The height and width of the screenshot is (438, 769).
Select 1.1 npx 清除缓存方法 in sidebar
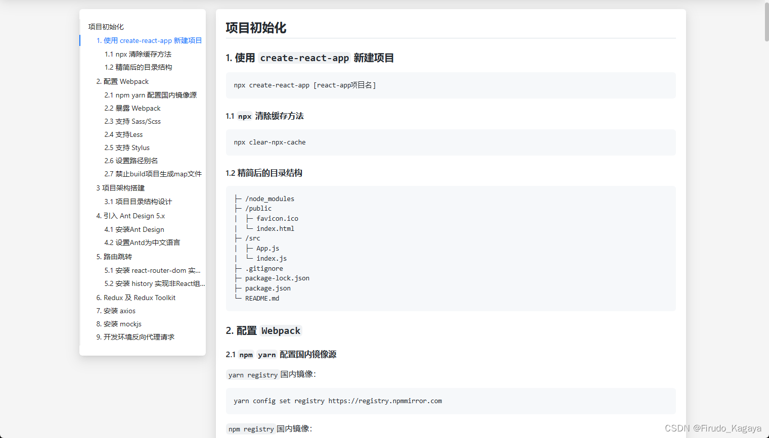[138, 54]
